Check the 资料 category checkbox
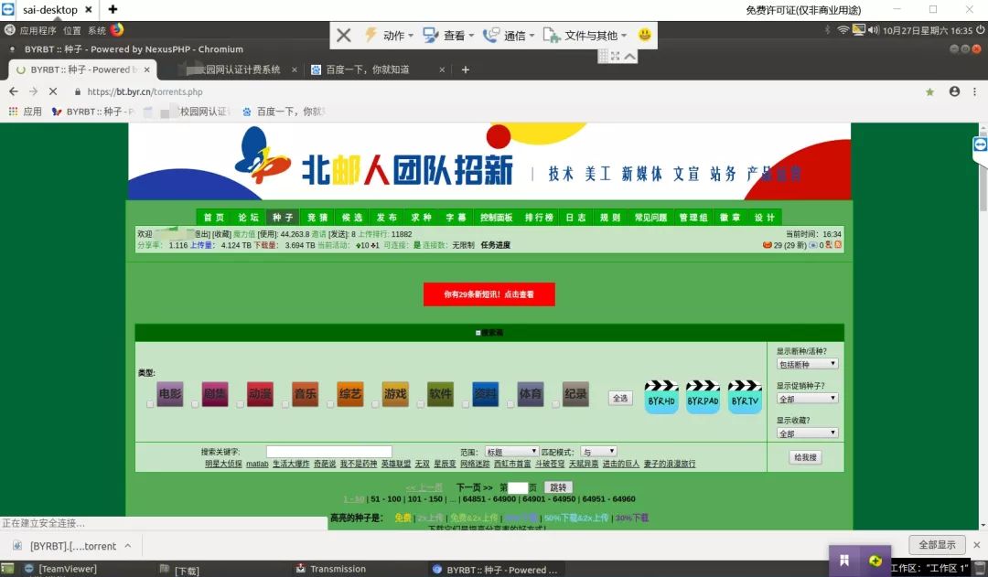988x577 pixels. click(x=466, y=404)
